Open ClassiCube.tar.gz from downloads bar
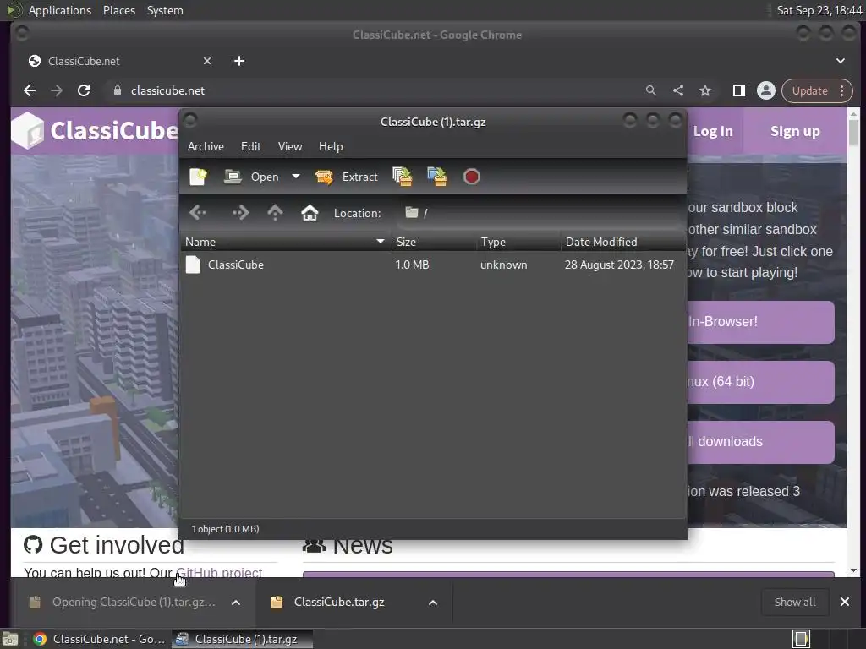The image size is (866, 649). pyautogui.click(x=338, y=602)
